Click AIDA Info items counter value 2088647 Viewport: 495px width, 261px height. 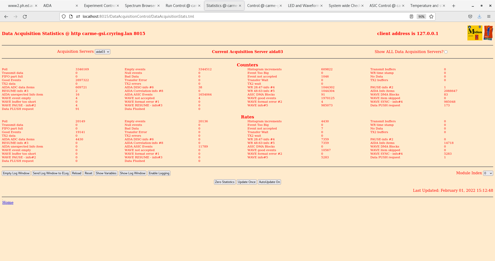pyautogui.click(x=451, y=91)
